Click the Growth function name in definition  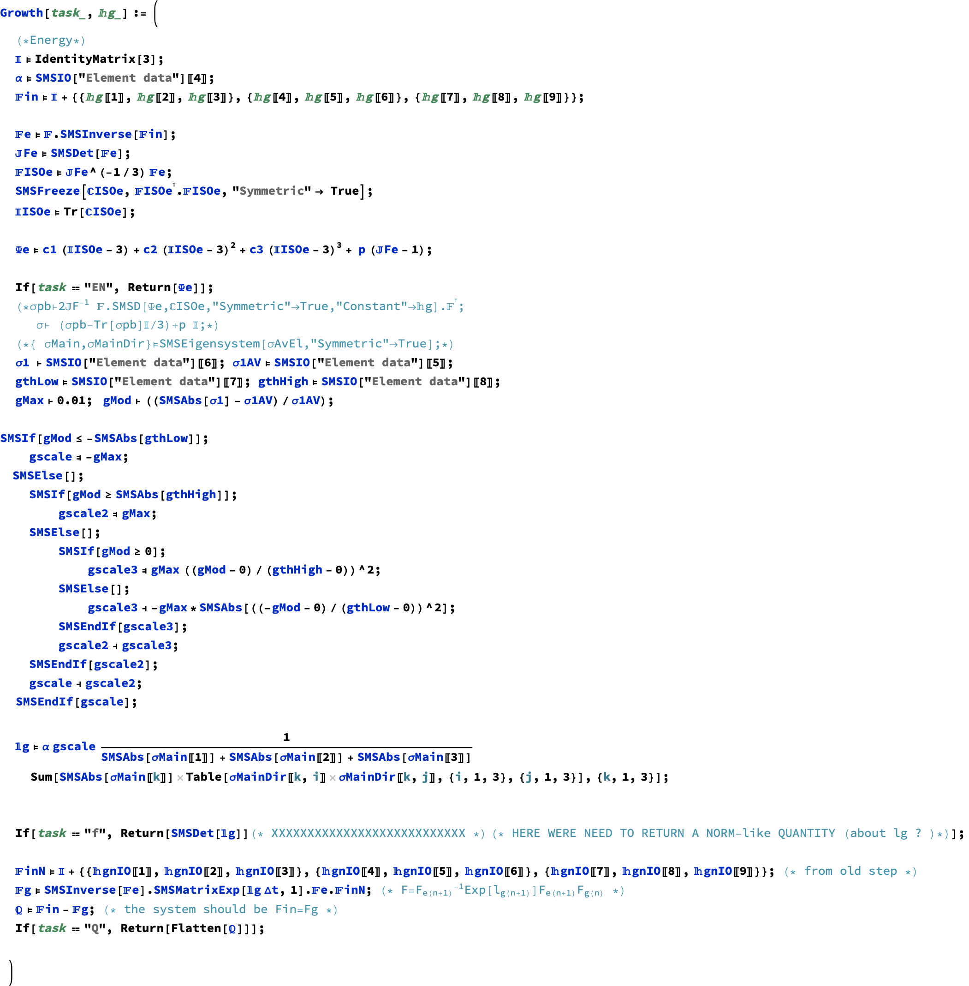pos(21,13)
